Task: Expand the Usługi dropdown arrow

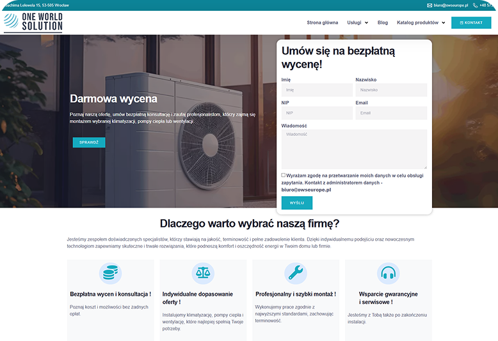Action: pyautogui.click(x=366, y=23)
